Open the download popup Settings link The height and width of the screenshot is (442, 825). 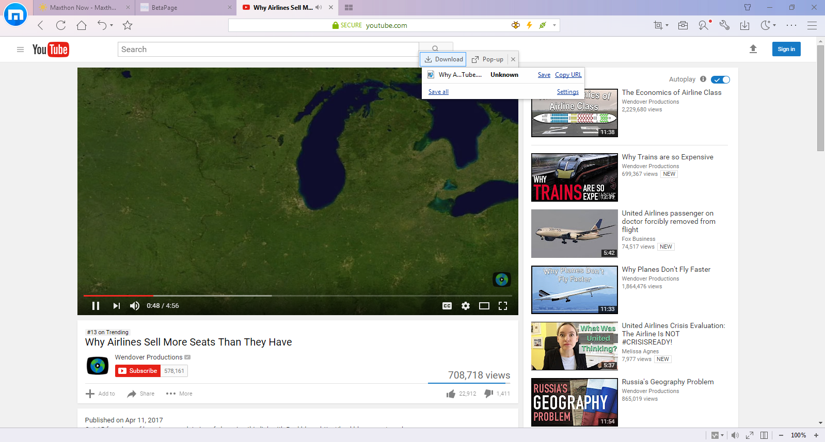pyautogui.click(x=568, y=92)
